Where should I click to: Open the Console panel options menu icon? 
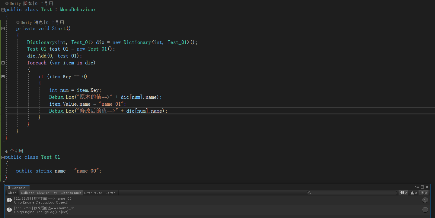click(417, 187)
